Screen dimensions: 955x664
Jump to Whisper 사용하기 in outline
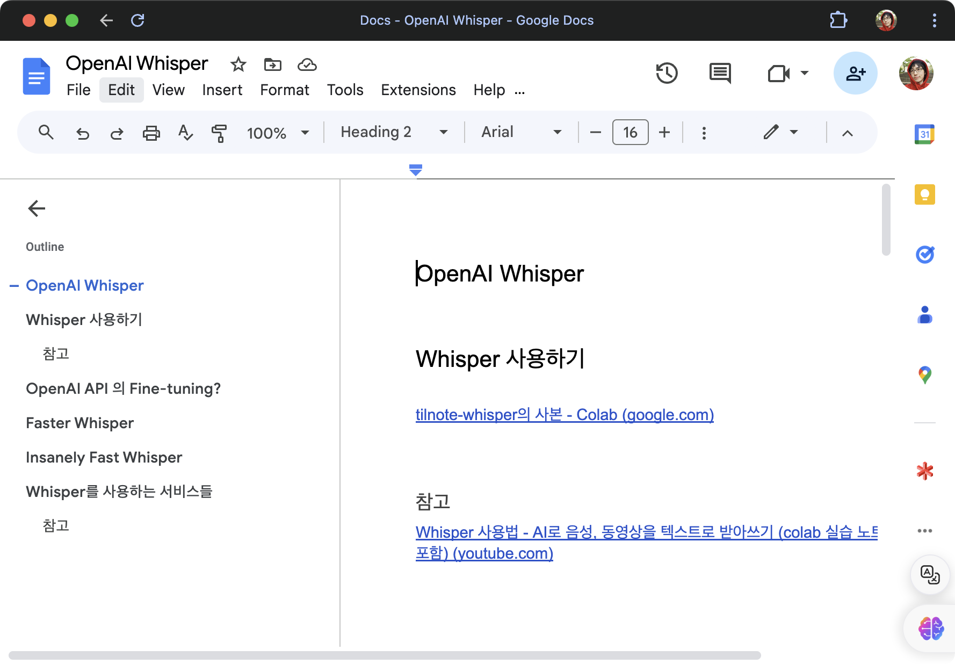[x=84, y=320]
